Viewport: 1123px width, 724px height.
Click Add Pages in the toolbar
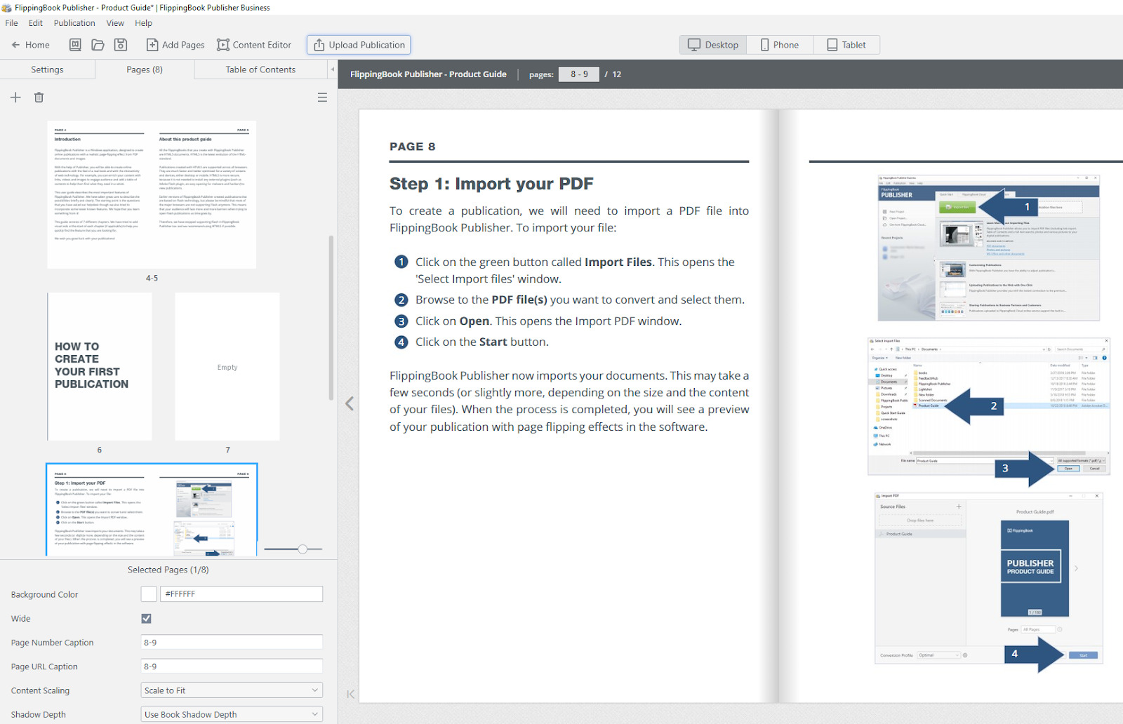[175, 45]
